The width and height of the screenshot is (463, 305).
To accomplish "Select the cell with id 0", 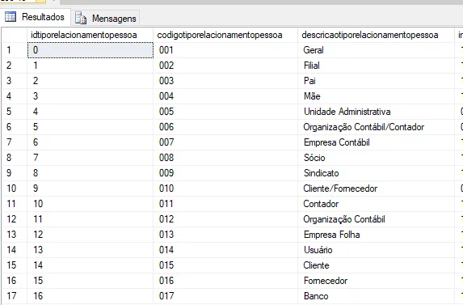I will [x=90, y=50].
